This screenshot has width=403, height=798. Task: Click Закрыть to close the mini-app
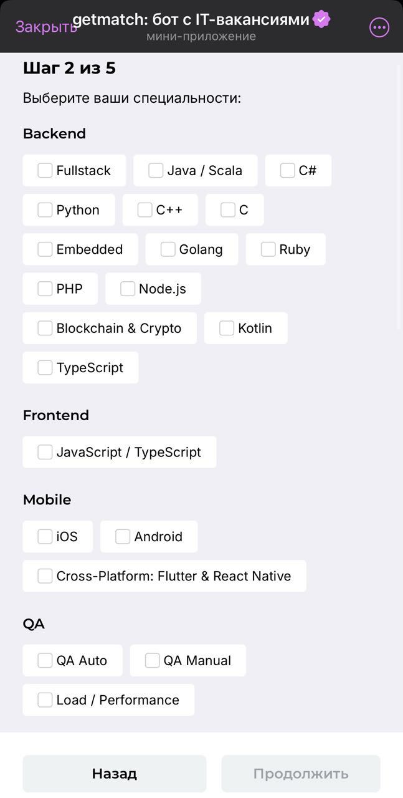pyautogui.click(x=45, y=27)
